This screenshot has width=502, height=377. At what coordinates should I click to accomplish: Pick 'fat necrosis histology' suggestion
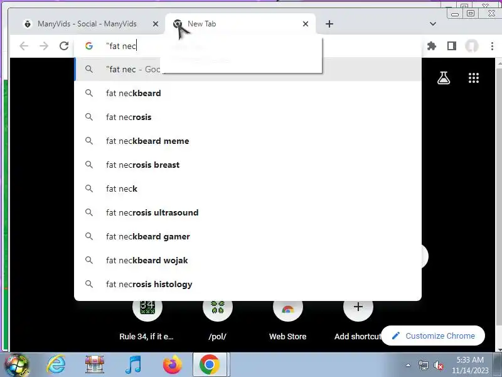point(248,285)
